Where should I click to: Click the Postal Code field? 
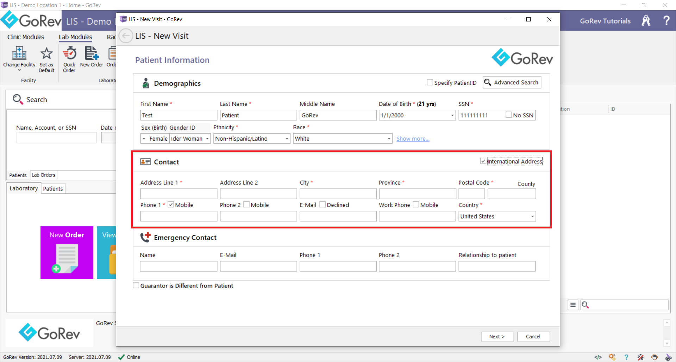pos(472,194)
